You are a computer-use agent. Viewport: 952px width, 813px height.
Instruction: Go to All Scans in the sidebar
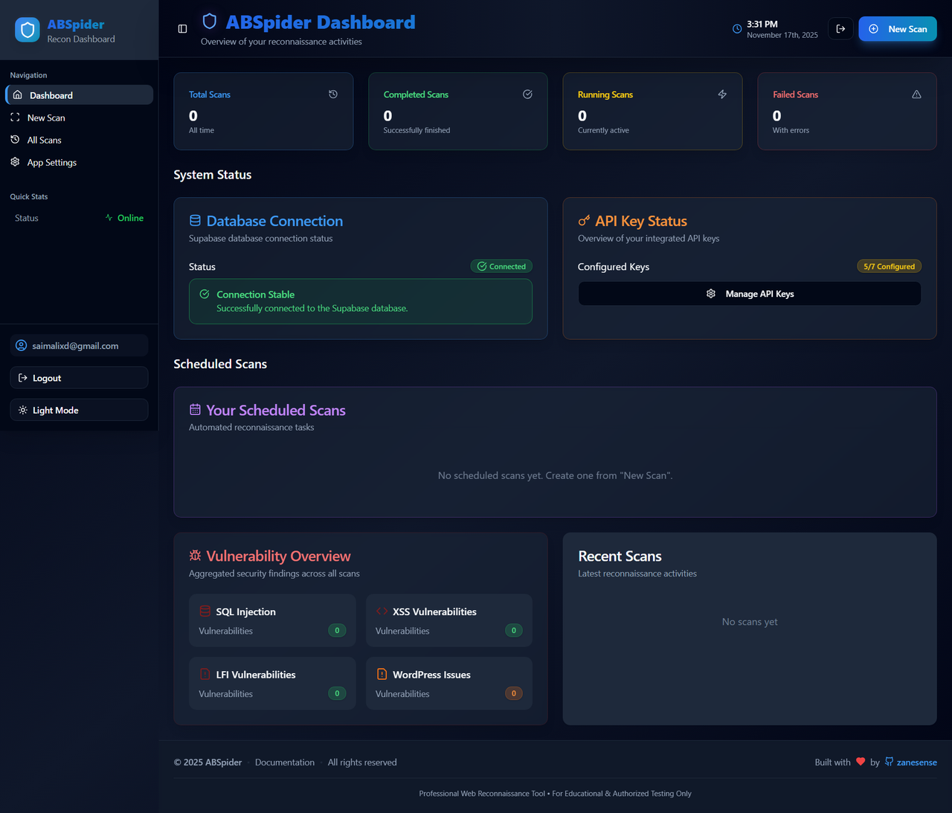point(79,140)
